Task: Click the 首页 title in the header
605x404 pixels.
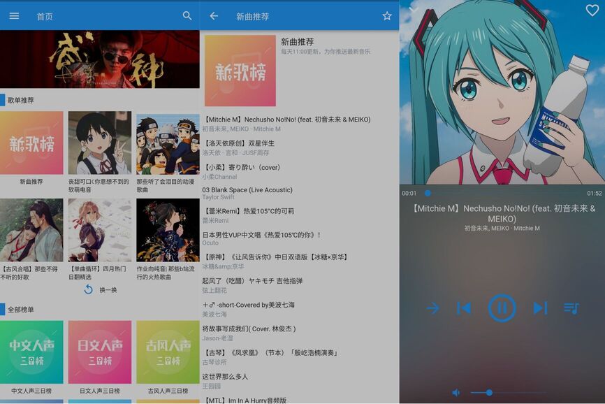Action: coord(45,16)
